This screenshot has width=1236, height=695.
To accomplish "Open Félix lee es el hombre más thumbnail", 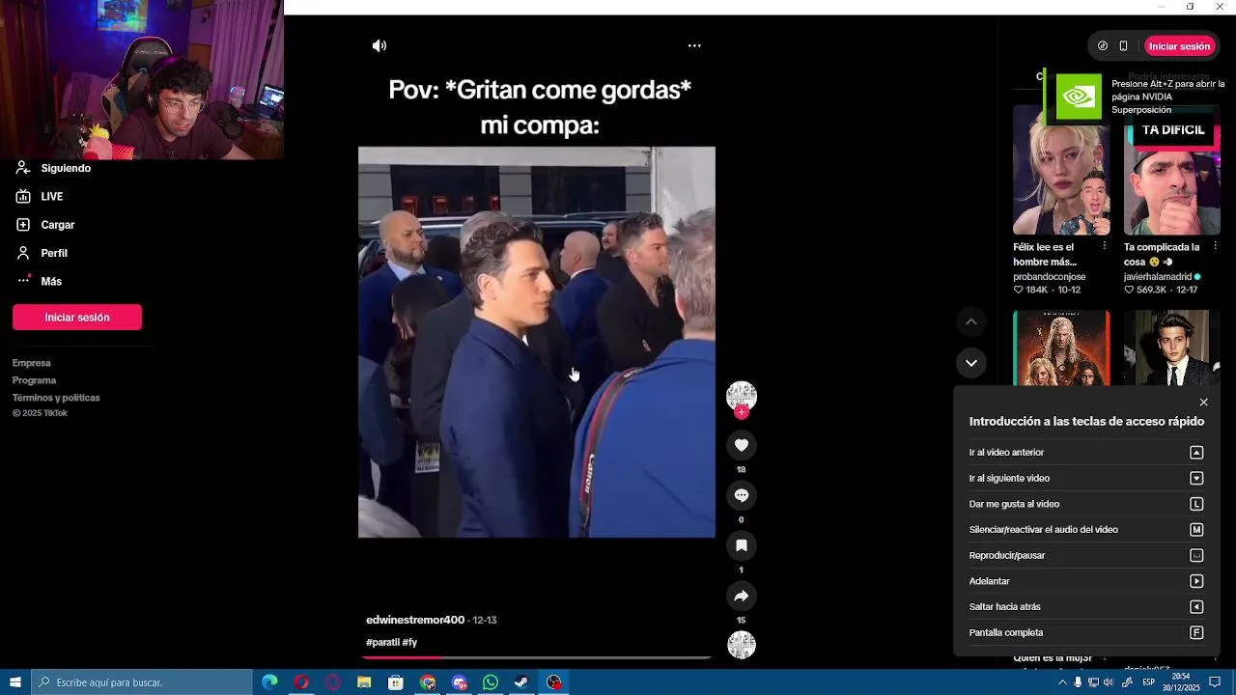I will tap(1061, 170).
